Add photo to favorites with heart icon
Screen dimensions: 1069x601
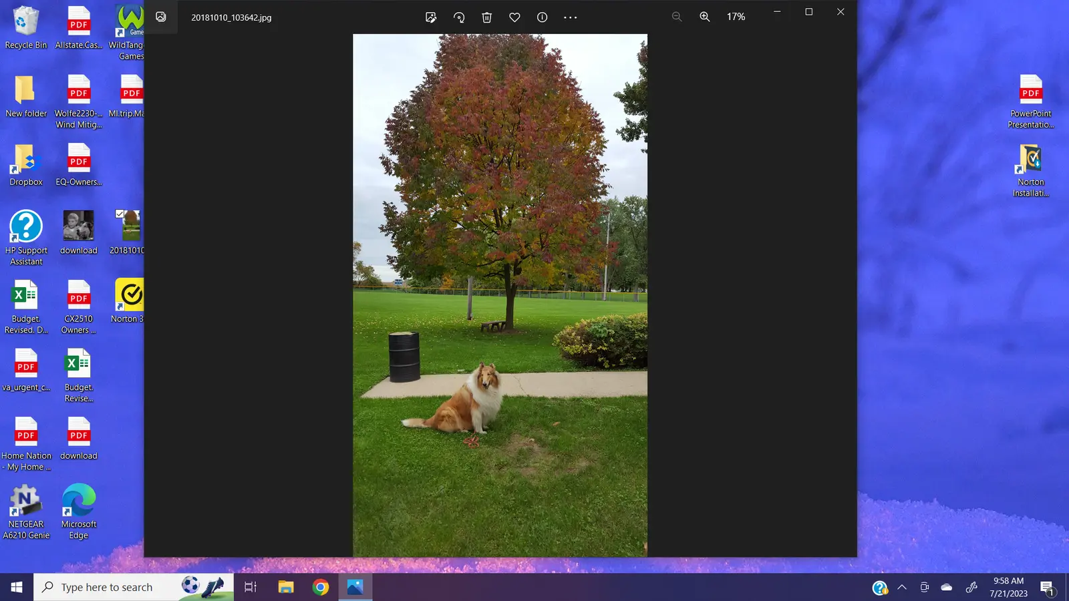(514, 17)
